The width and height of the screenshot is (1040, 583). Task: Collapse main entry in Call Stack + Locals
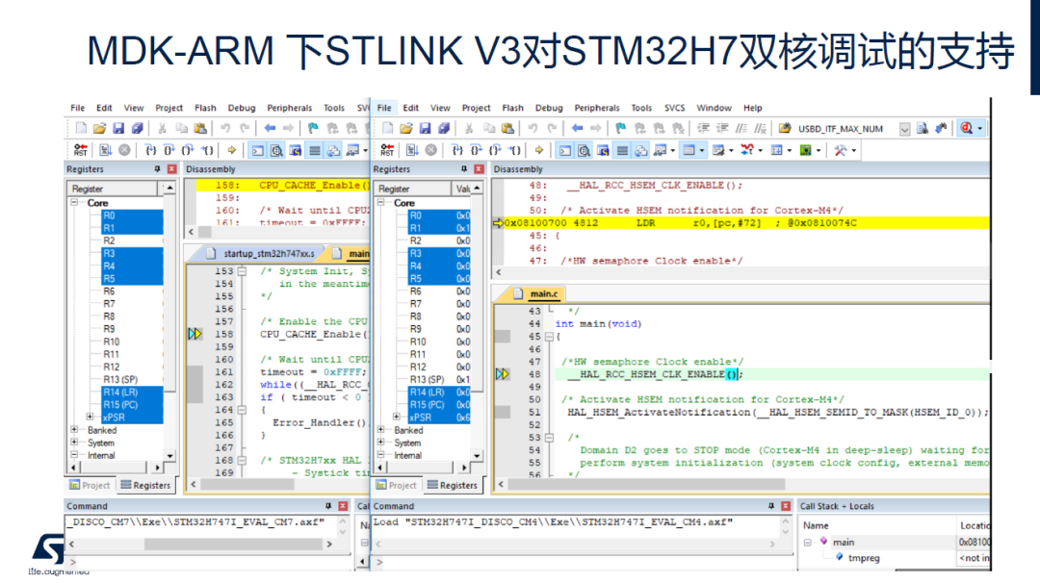(807, 543)
